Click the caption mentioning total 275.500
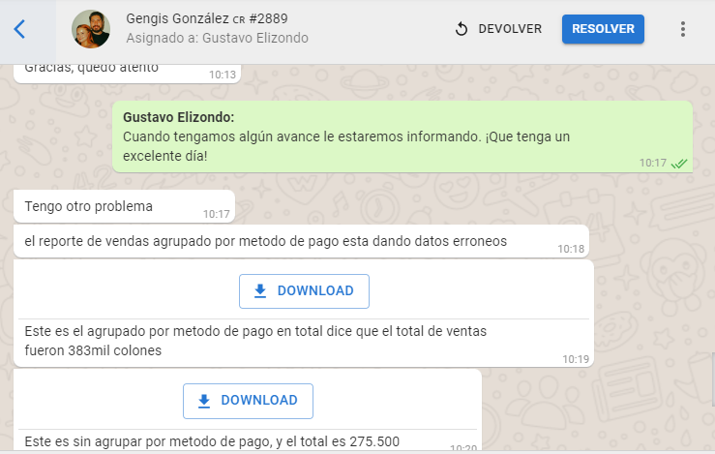 point(212,442)
